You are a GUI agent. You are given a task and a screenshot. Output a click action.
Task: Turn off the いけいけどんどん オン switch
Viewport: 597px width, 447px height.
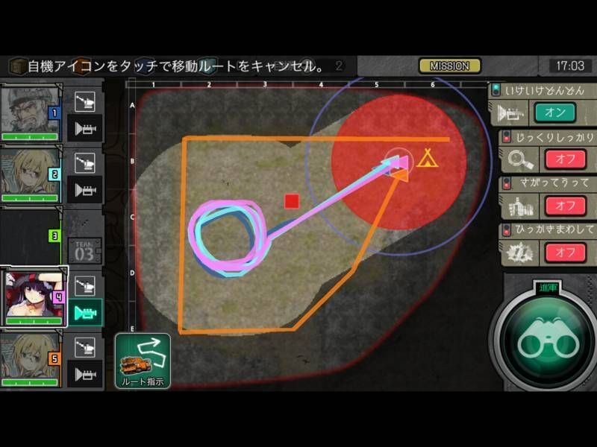pos(554,112)
